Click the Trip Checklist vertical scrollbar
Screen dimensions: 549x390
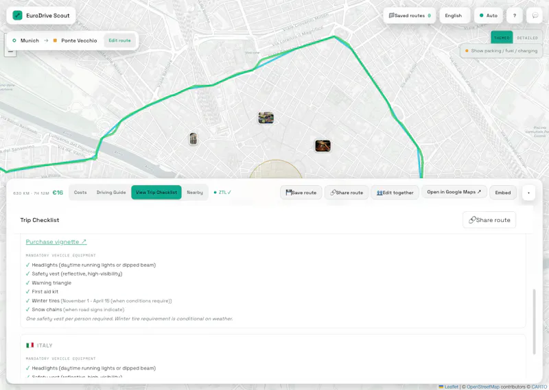pos(534,321)
